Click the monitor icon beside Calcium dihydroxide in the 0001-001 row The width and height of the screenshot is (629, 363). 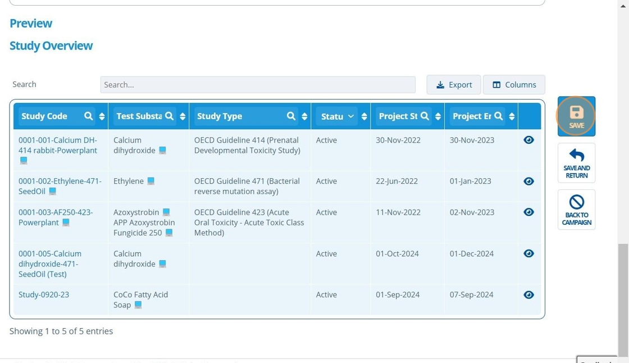162,150
